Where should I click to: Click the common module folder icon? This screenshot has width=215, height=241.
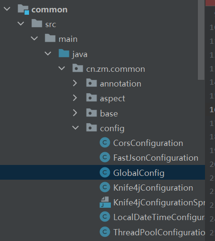(23, 10)
